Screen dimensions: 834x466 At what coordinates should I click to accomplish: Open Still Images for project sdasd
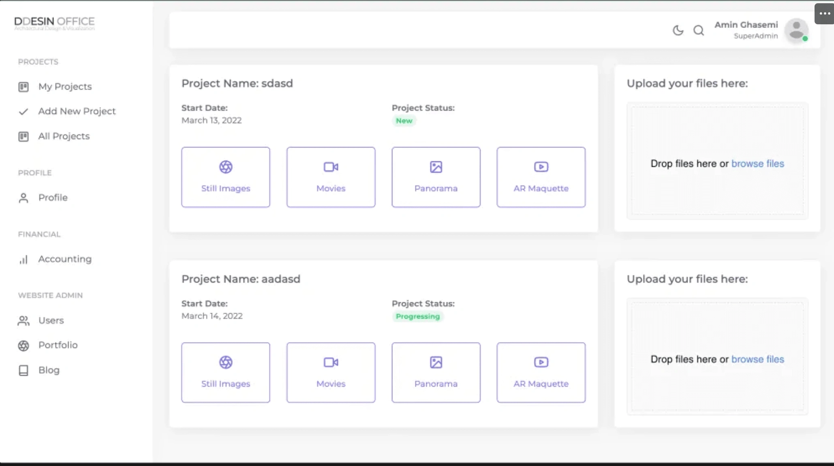pyautogui.click(x=226, y=177)
